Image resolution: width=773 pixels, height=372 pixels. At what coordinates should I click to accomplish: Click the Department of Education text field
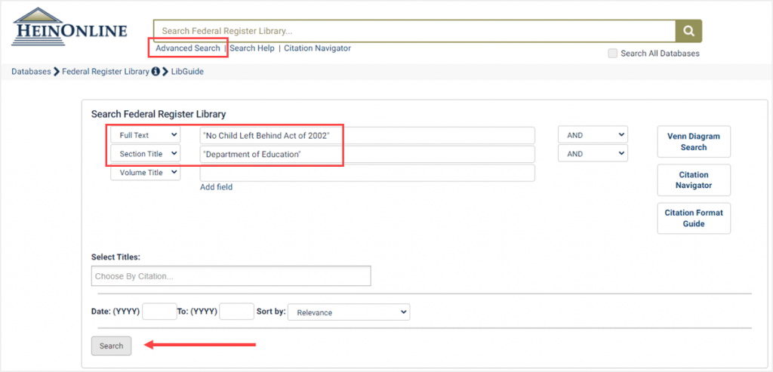pyautogui.click(x=368, y=154)
